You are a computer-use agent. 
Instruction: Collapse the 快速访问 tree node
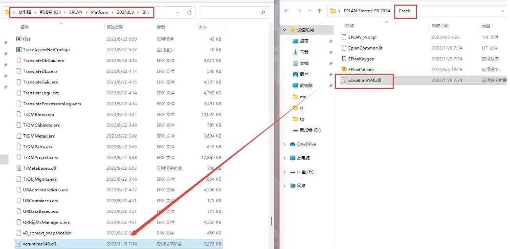click(x=285, y=30)
